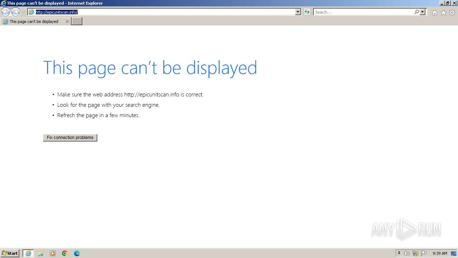Screen dimensions: 458x258
Task: Launch Windows Media Player taskbar icon
Action: (x=53, y=253)
